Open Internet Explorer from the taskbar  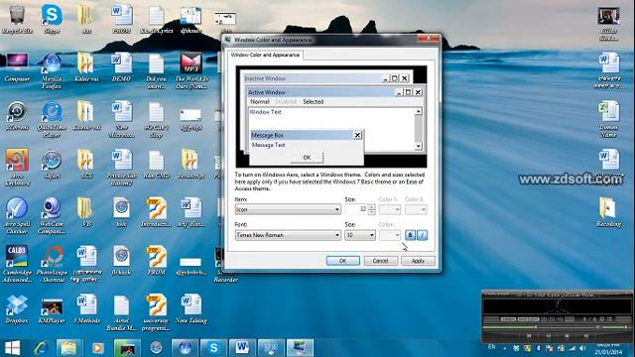(41, 348)
